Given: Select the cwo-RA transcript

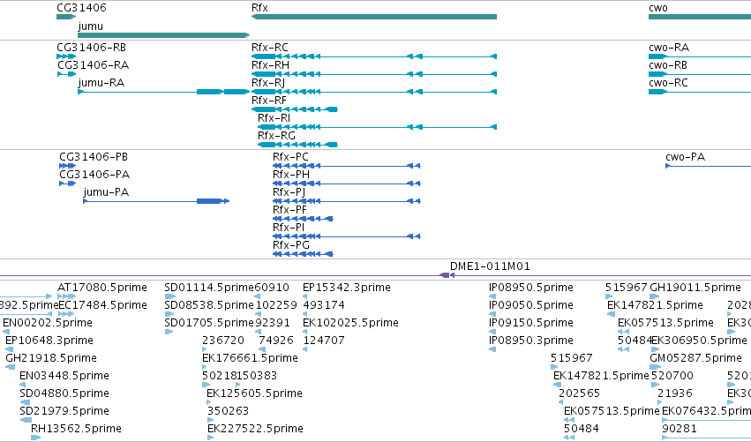Looking at the screenshot, I should pos(700,56).
